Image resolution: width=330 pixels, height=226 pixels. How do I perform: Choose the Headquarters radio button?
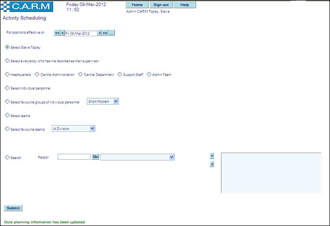[x=7, y=75]
